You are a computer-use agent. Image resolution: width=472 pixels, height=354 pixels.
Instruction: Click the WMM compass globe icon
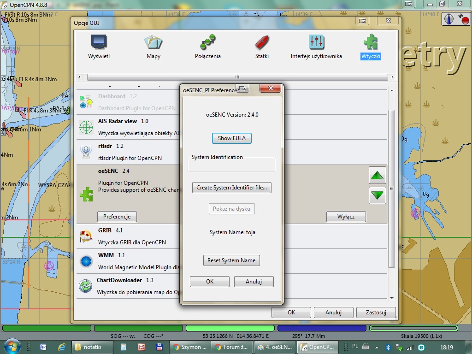pos(86,261)
